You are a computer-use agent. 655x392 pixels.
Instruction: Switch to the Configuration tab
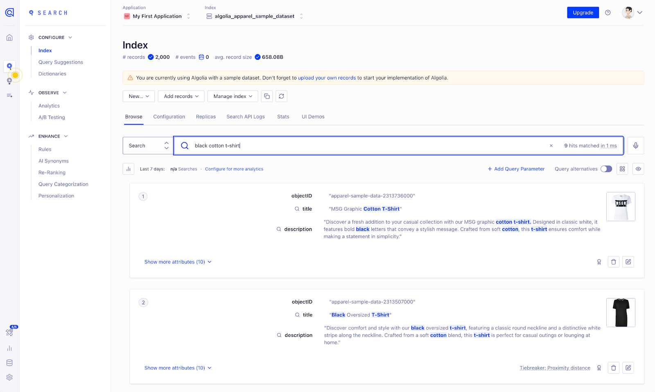point(169,117)
